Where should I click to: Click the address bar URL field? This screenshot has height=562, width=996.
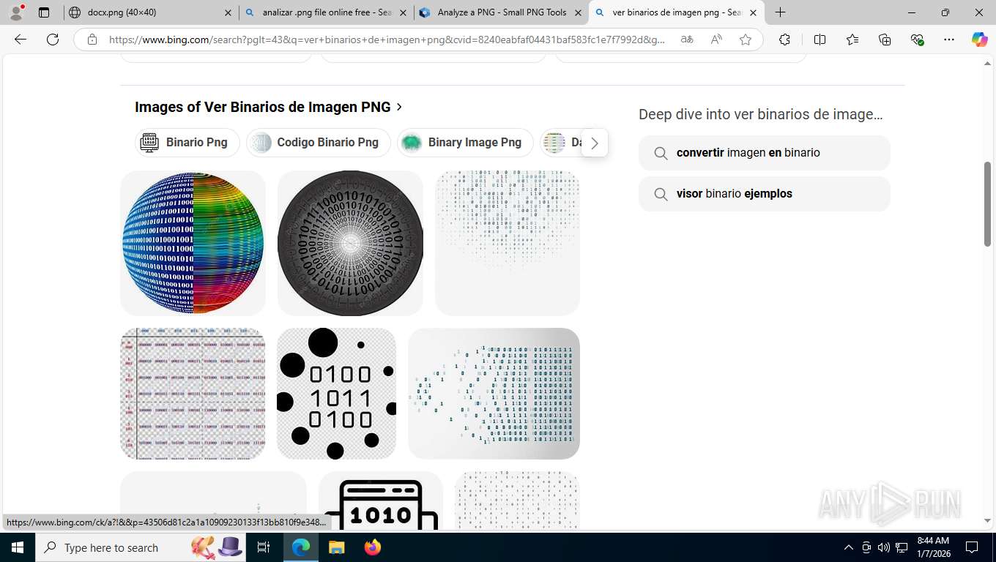click(x=387, y=40)
